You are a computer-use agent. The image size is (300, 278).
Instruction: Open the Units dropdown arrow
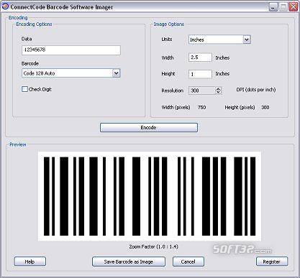(x=247, y=40)
